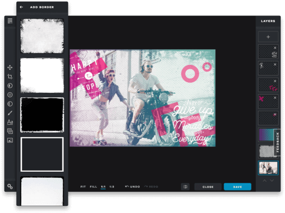Select the Brush draw tool

[x=10, y=113]
